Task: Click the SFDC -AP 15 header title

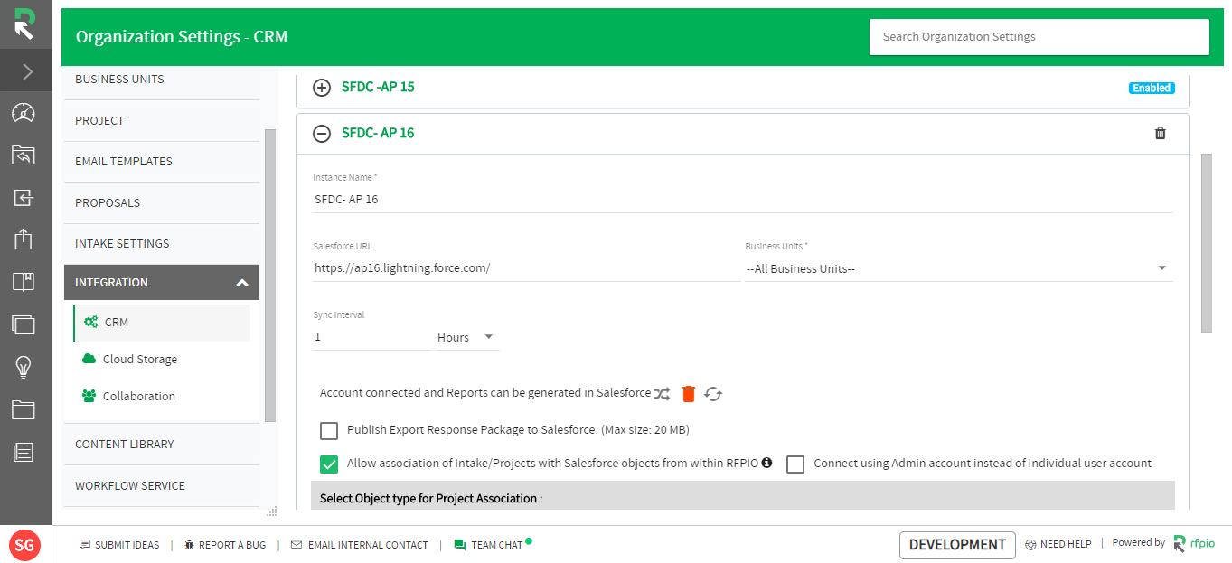Action: [x=378, y=88]
